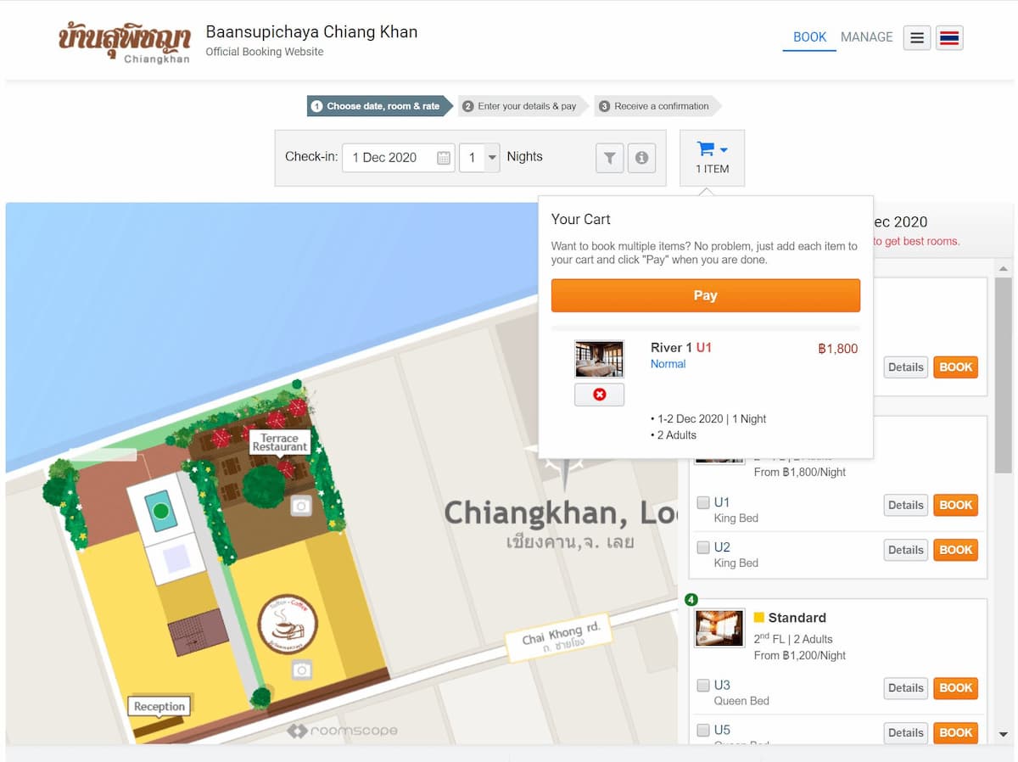Click the Reception map label

tap(159, 706)
